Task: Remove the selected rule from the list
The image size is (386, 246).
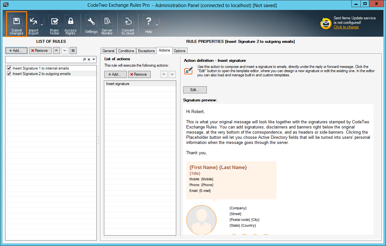Action: [x=40, y=51]
